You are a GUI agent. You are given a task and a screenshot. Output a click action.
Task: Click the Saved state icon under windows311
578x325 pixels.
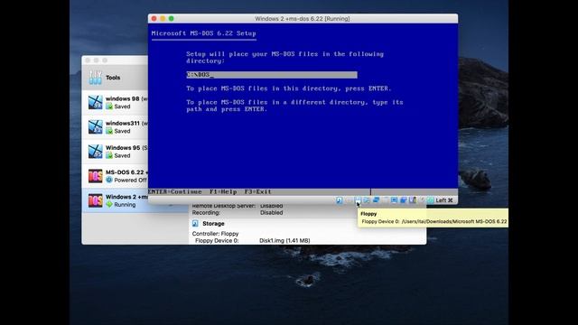point(109,131)
